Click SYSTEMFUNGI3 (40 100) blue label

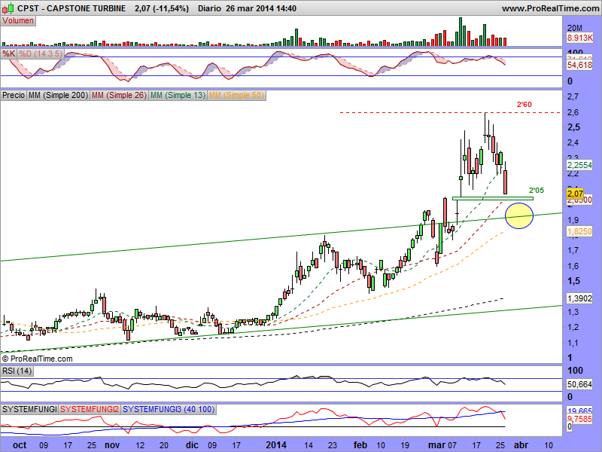click(x=157, y=408)
